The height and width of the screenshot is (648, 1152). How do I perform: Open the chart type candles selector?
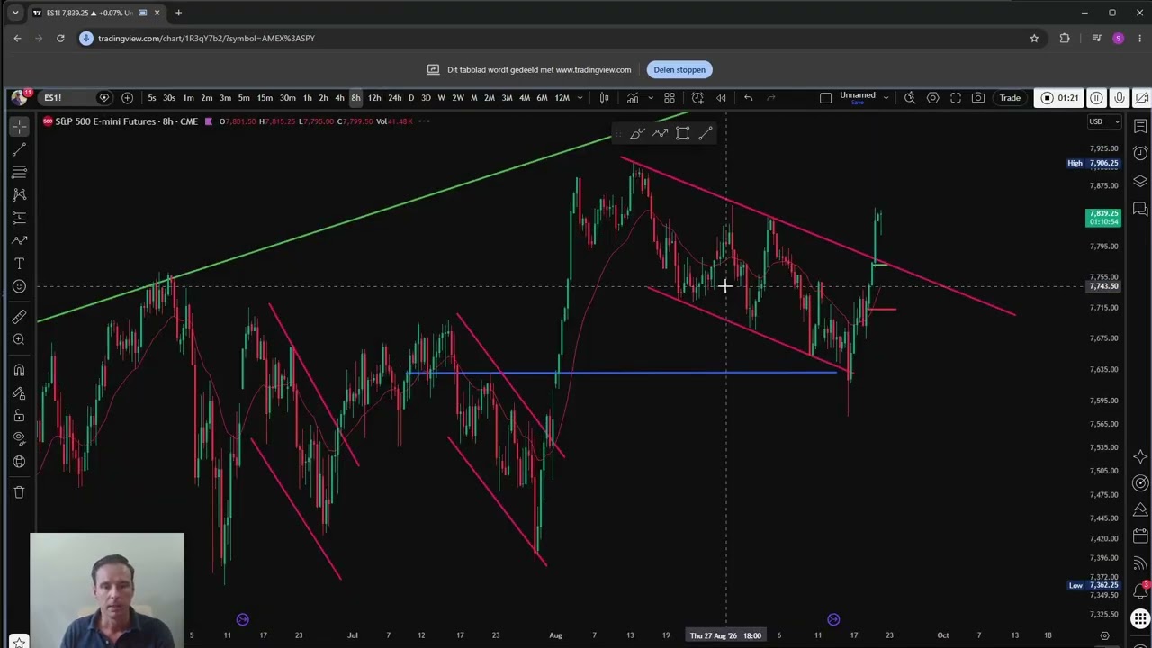(x=605, y=97)
